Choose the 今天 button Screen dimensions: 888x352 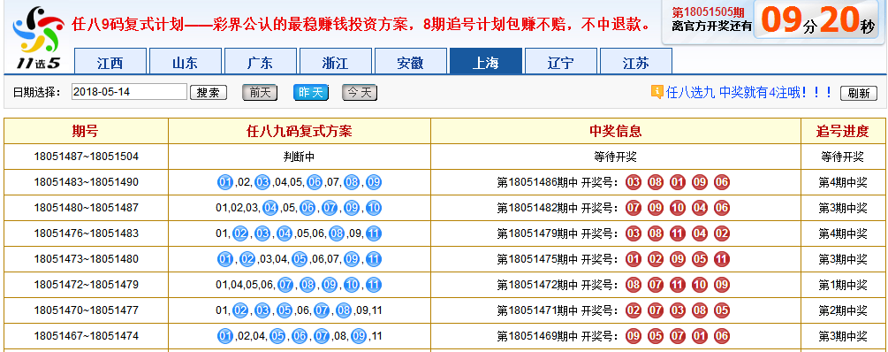(360, 92)
